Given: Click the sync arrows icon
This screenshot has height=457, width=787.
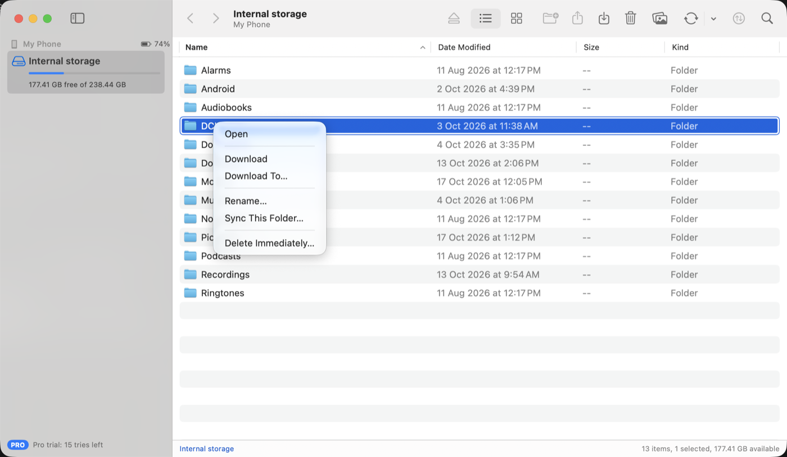Looking at the screenshot, I should (x=691, y=19).
